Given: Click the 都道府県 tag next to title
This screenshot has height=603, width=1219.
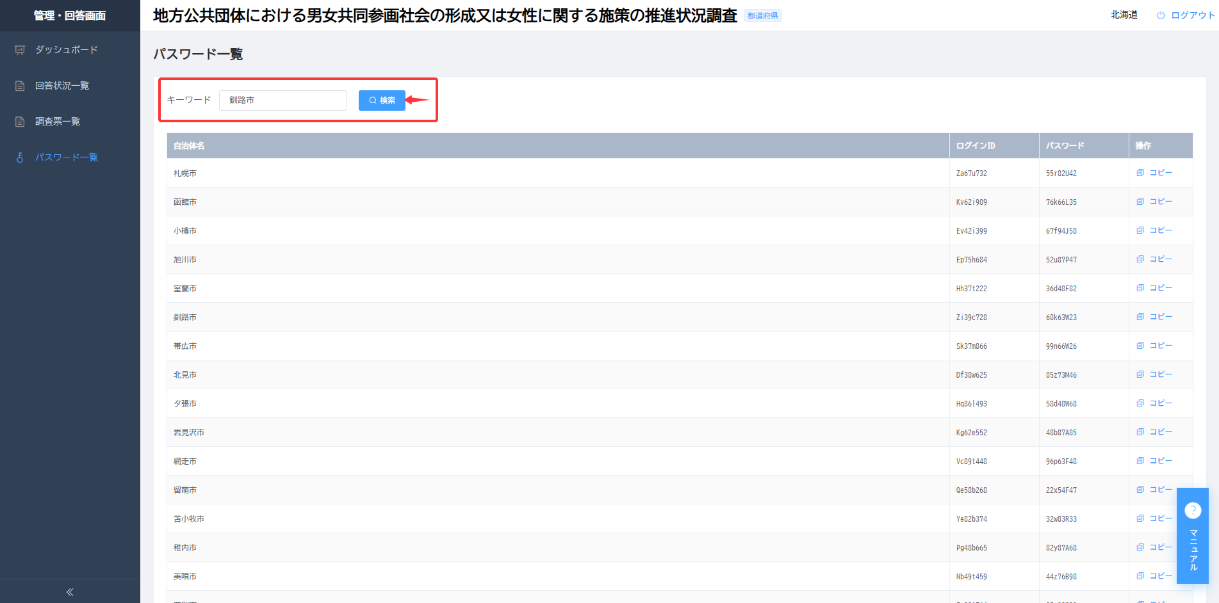Looking at the screenshot, I should tap(763, 16).
